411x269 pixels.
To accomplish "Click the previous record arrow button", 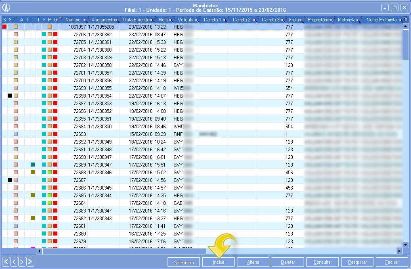I will 14,262.
